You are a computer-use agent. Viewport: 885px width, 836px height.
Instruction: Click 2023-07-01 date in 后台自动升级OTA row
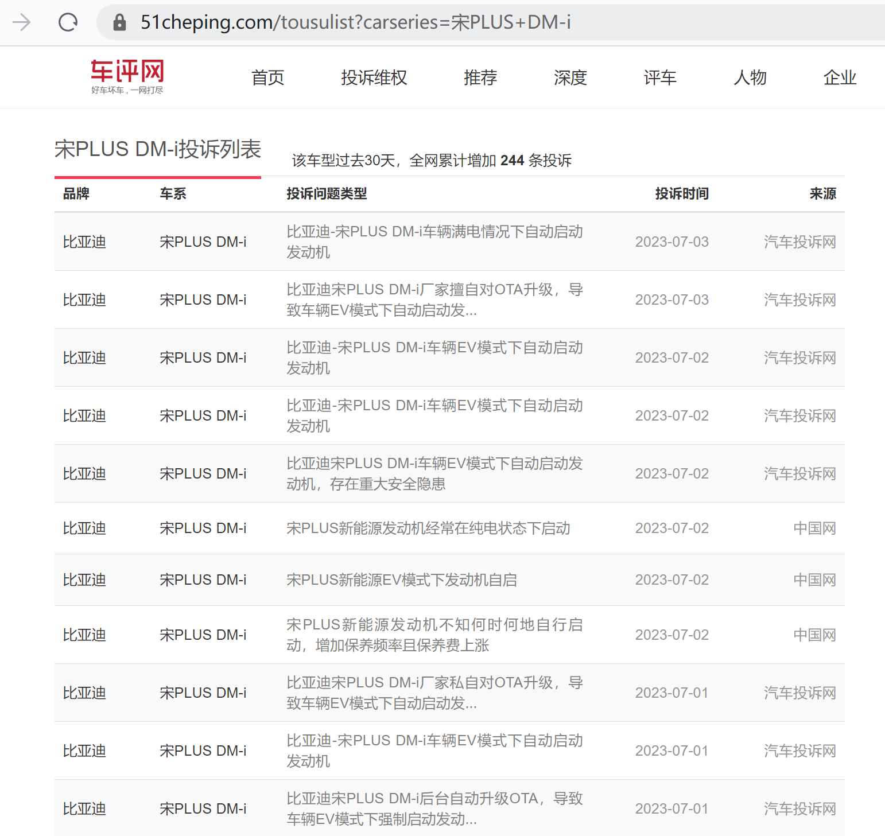coord(672,809)
